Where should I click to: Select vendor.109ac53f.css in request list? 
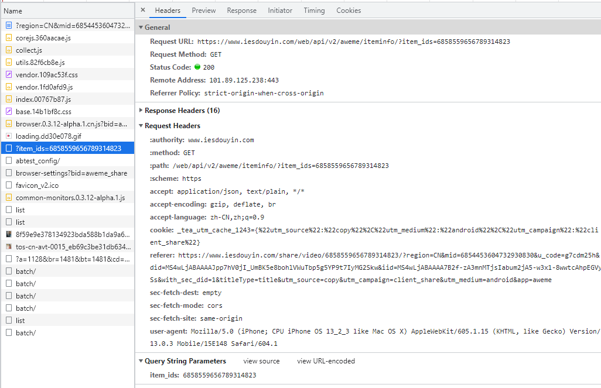[68, 74]
